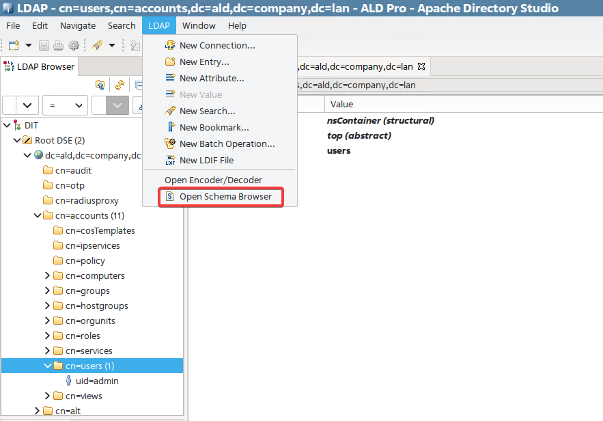Collapse the cn=accounts (11) node
This screenshot has height=421, width=603.
pyautogui.click(x=38, y=215)
